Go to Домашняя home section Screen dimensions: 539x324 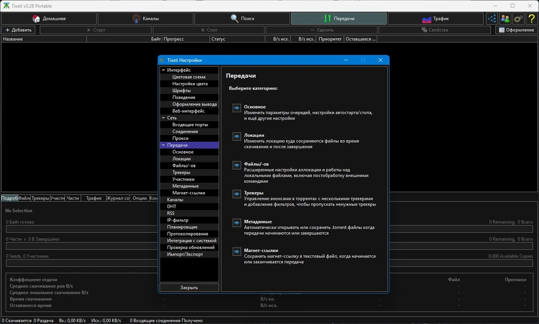click(x=49, y=18)
